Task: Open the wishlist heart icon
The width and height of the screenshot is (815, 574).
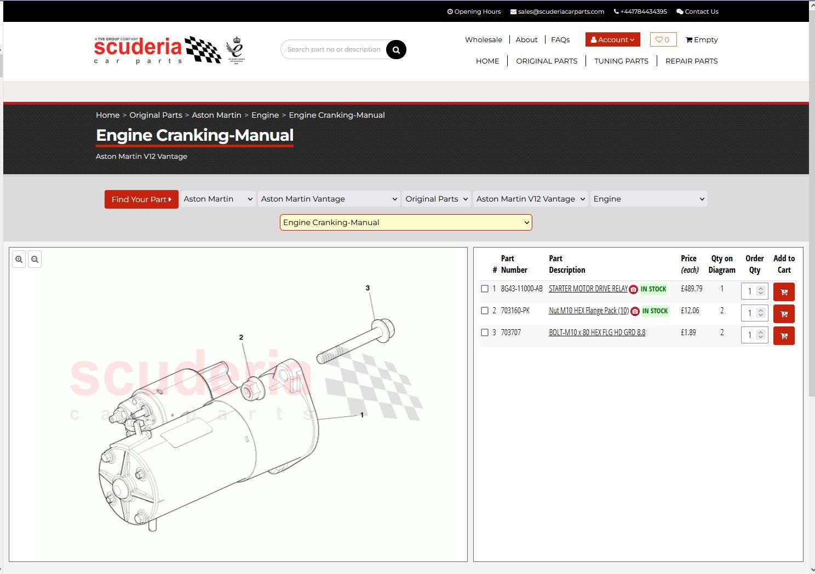Action: point(663,39)
